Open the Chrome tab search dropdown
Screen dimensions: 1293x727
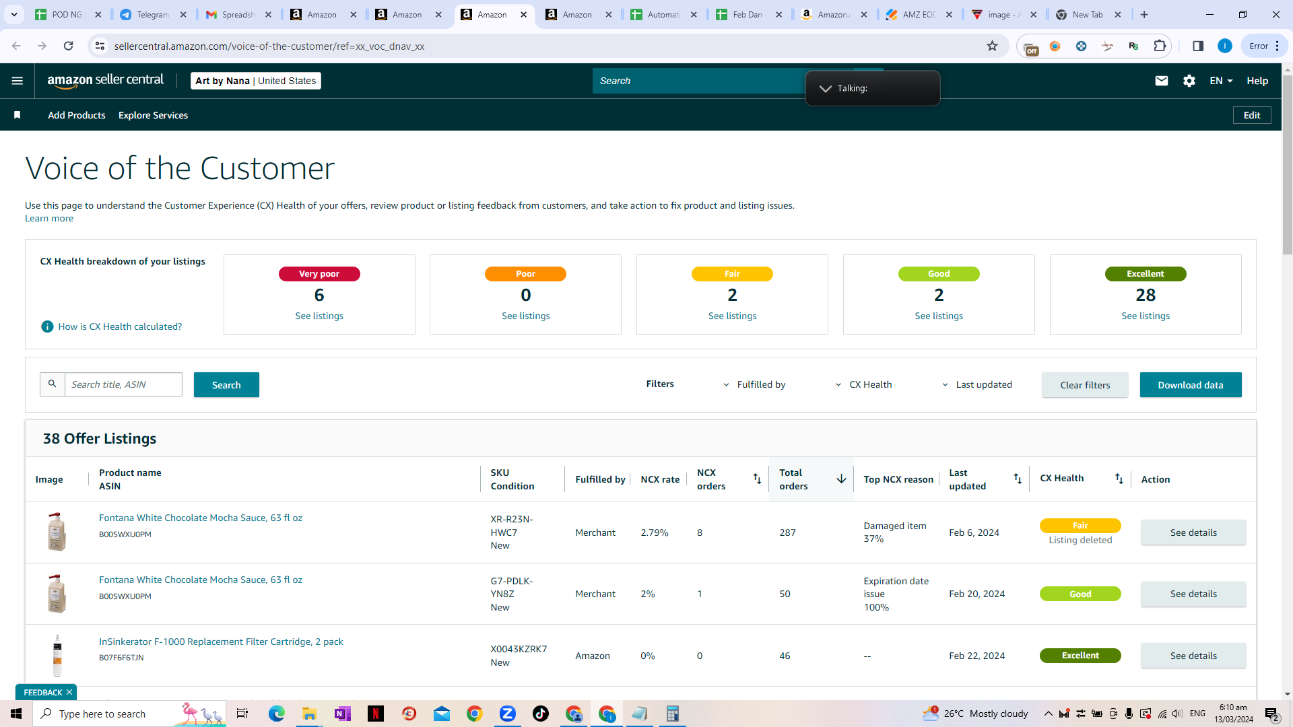coord(13,14)
